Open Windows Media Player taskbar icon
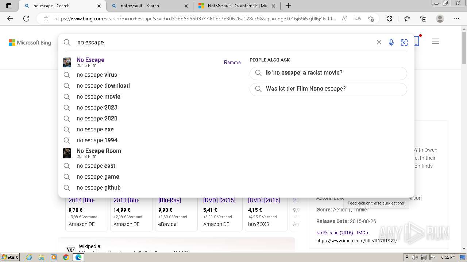Viewport: 467px width, 262px height. point(54,257)
